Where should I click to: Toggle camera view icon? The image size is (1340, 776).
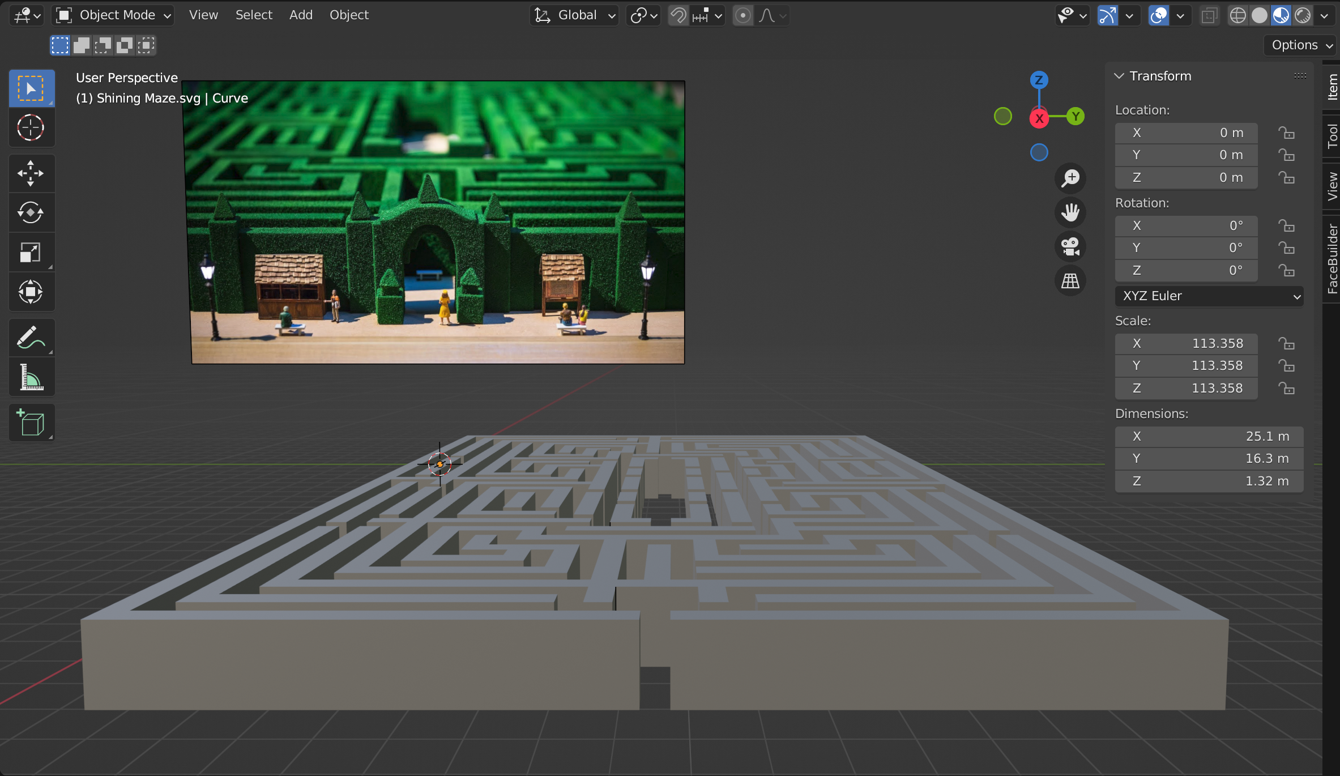[x=1070, y=247]
